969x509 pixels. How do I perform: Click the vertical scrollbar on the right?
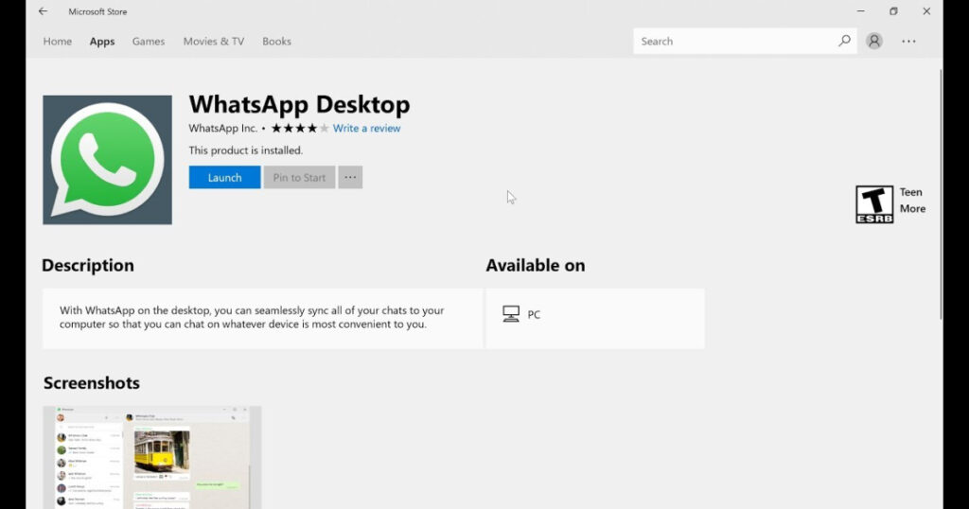click(940, 195)
